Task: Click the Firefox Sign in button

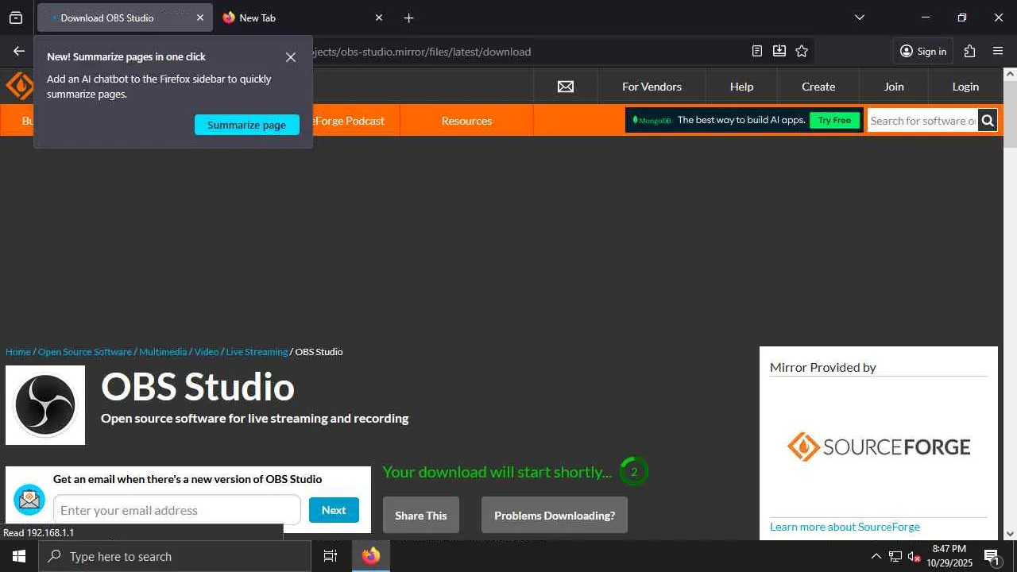Action: coord(923,51)
